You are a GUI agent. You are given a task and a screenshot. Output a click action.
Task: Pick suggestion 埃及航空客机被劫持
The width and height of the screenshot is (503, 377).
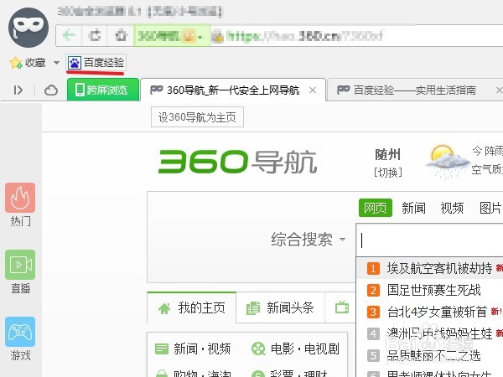pyautogui.click(x=439, y=268)
